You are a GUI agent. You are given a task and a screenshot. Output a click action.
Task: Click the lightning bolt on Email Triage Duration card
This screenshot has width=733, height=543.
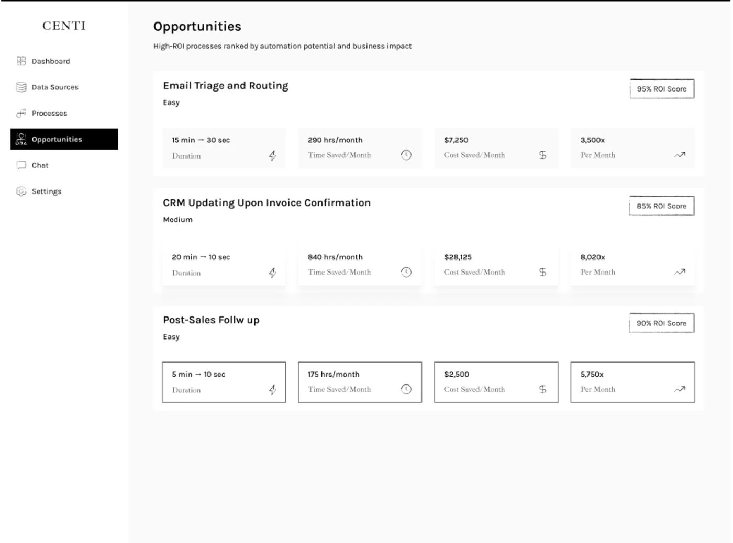(x=272, y=155)
